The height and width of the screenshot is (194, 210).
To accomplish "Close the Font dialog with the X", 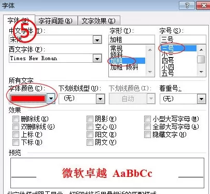I will 203,5.
